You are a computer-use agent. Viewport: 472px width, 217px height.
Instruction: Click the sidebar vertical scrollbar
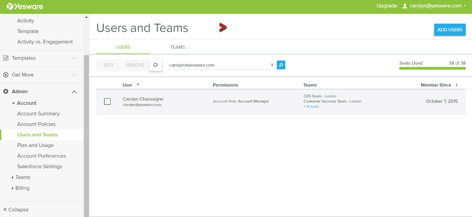tap(86, 136)
